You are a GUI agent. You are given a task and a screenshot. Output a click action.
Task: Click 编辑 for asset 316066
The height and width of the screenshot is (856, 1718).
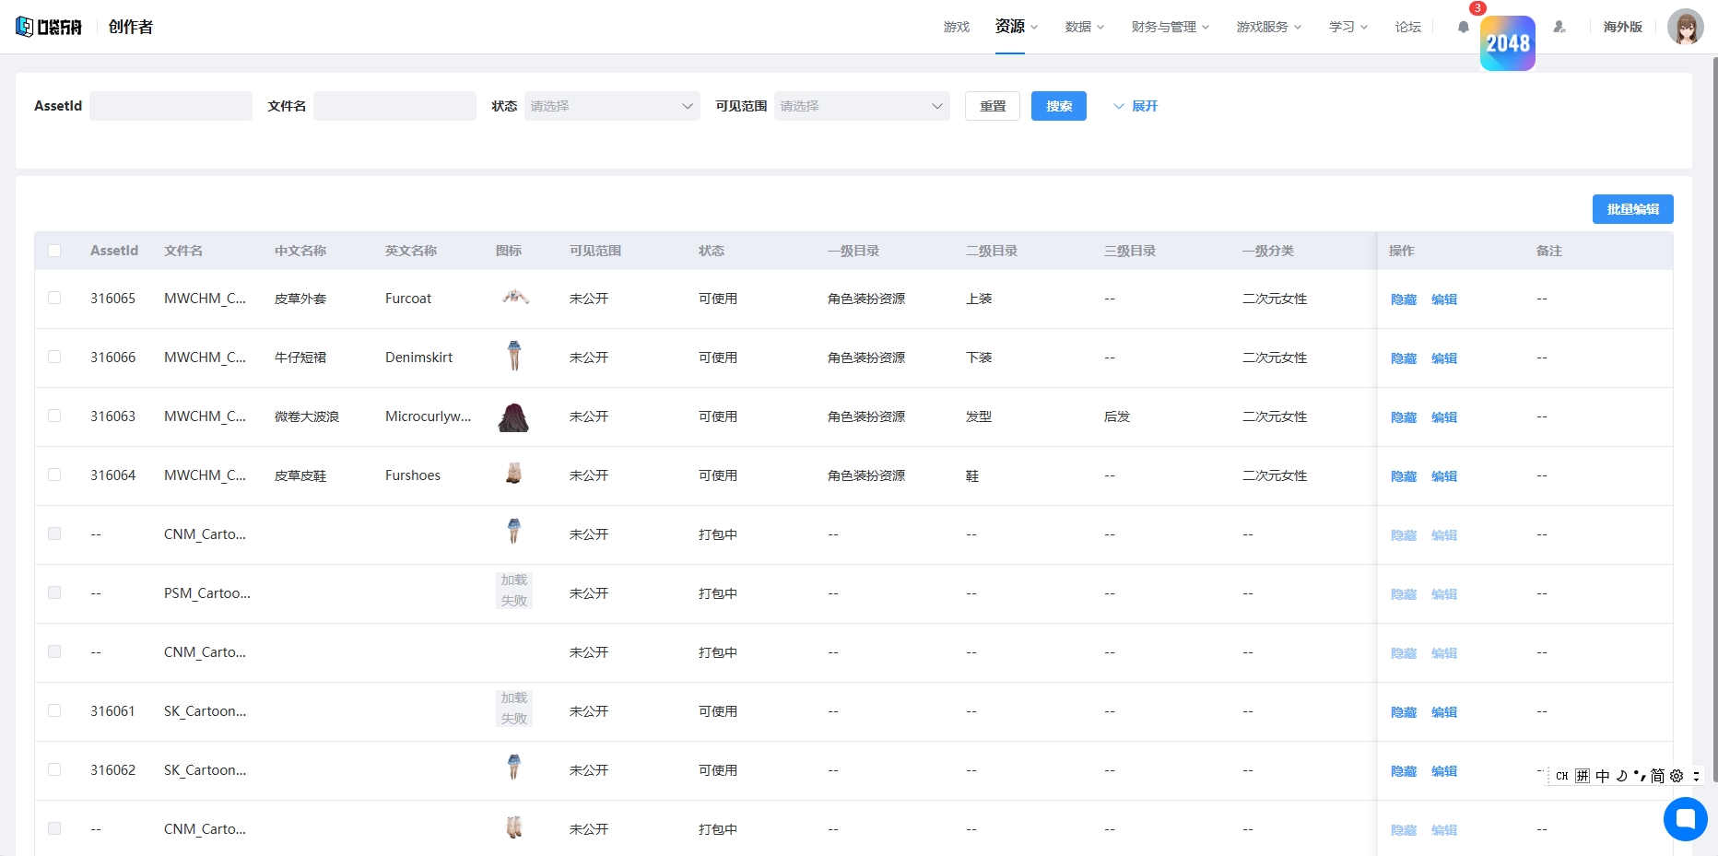point(1444,358)
